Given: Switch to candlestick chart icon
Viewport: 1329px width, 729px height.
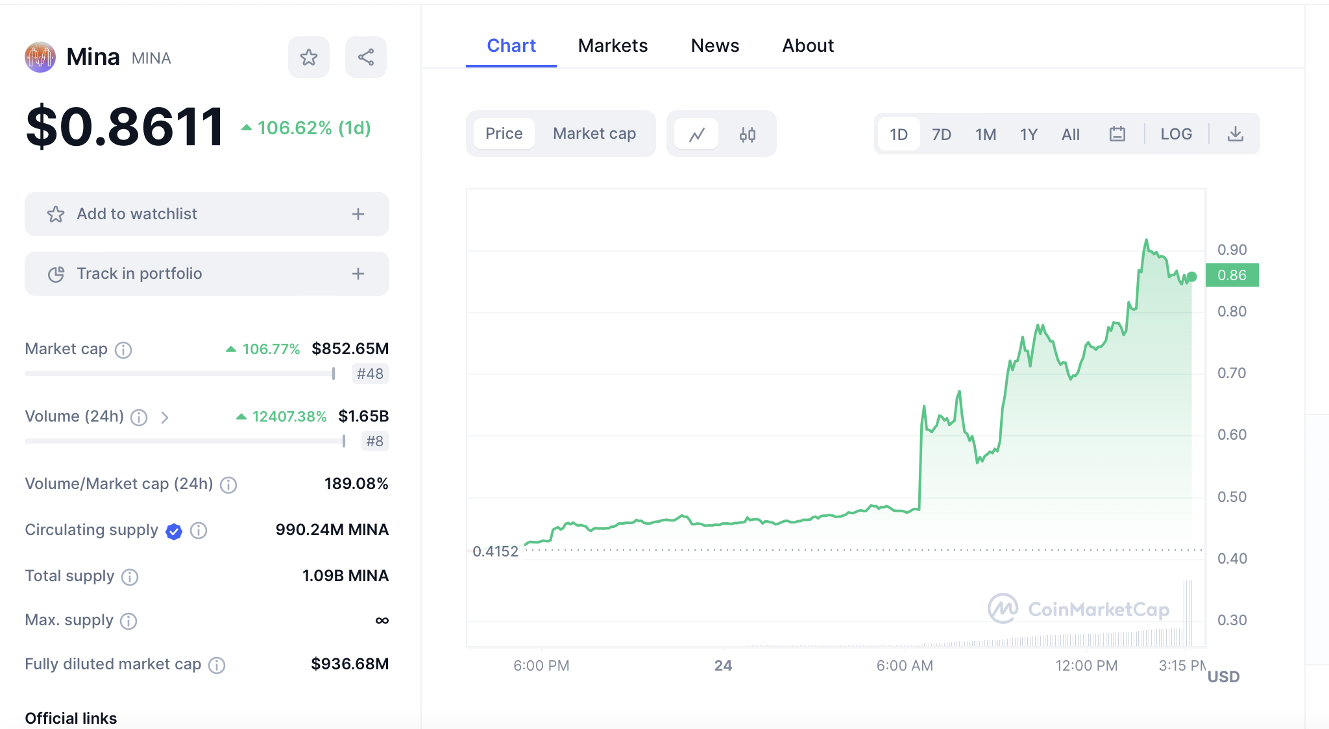Looking at the screenshot, I should point(748,134).
